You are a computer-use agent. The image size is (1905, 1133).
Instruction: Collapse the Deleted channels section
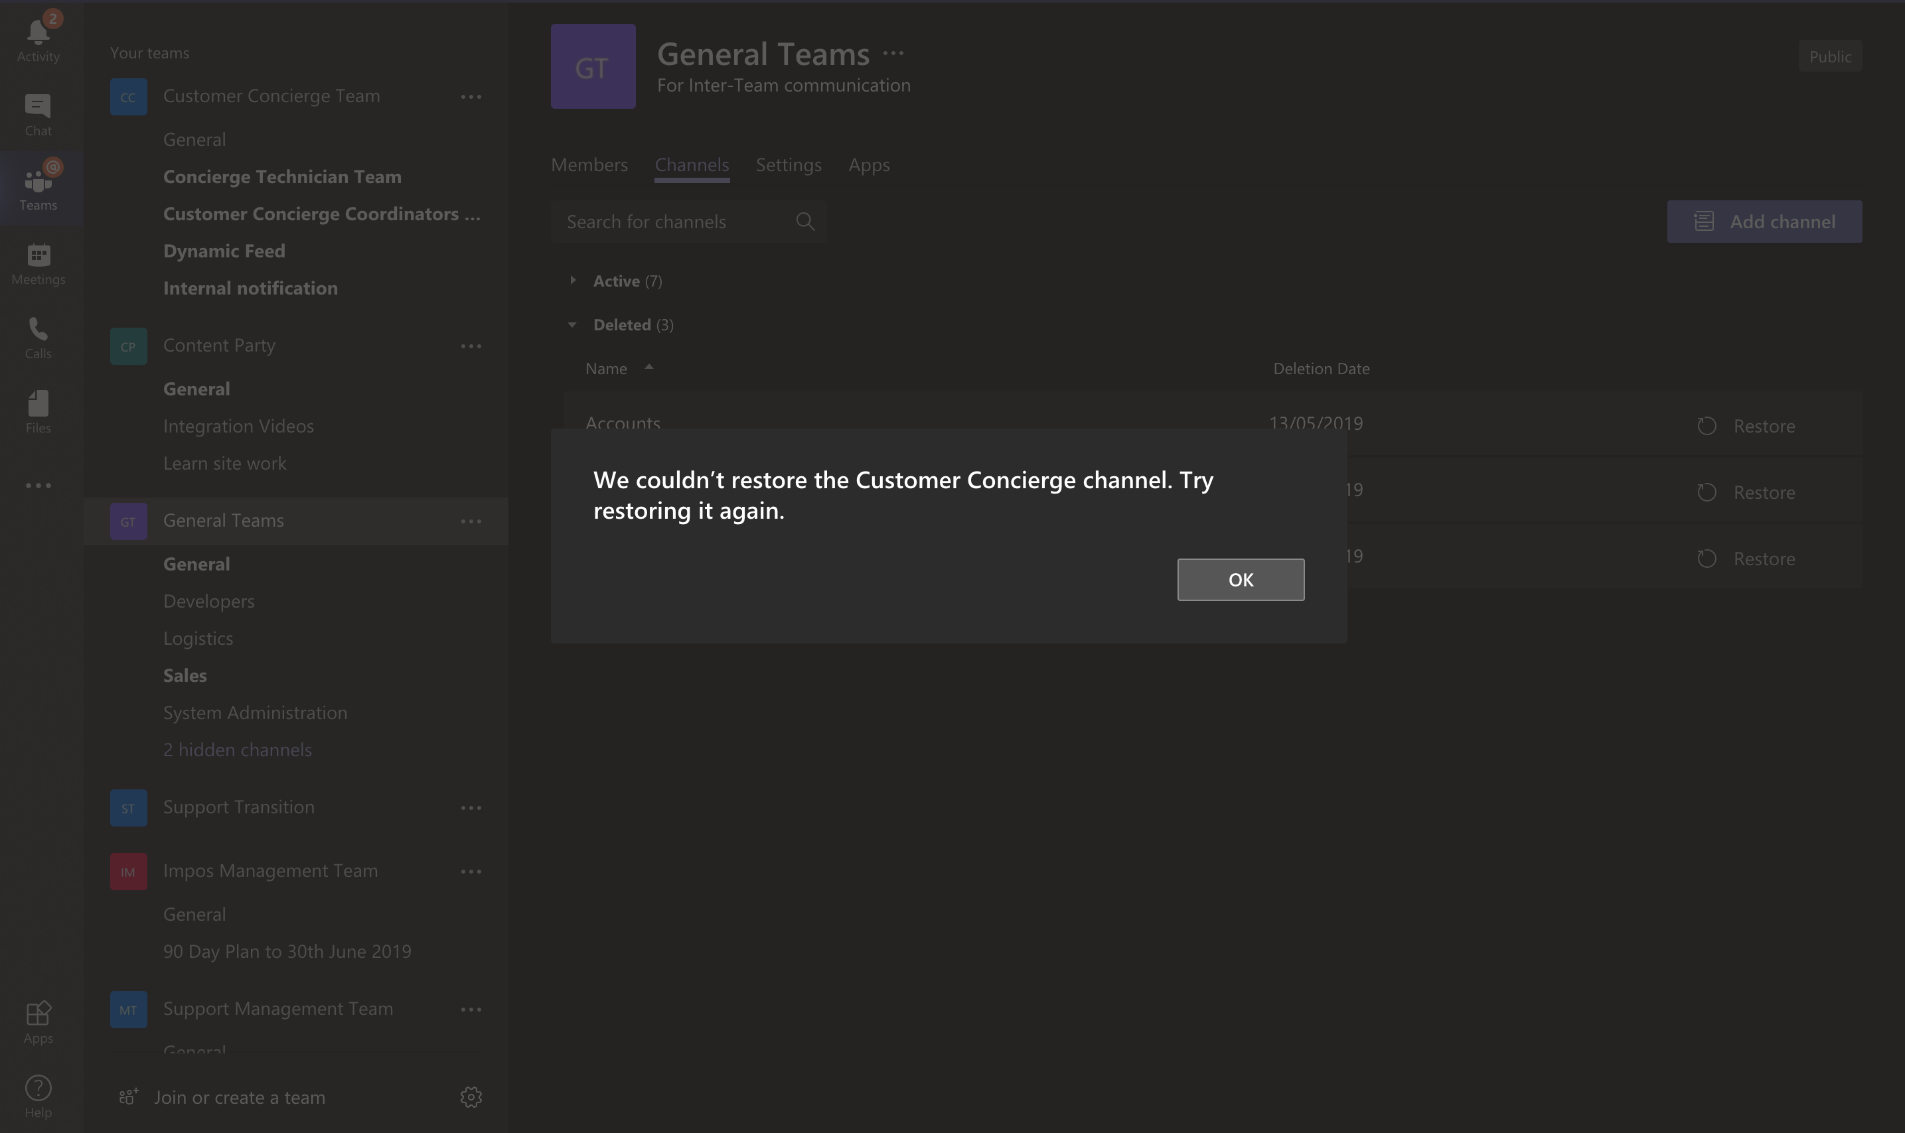coord(572,324)
